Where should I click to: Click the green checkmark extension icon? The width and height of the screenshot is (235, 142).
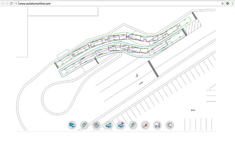coord(228,4)
